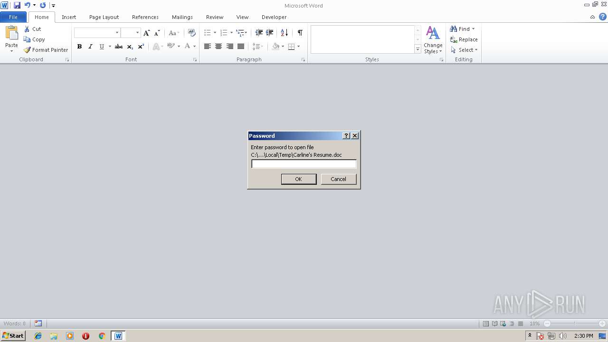This screenshot has height=342, width=608.
Task: Click the Microsoft Word Help icon
Action: [602, 17]
